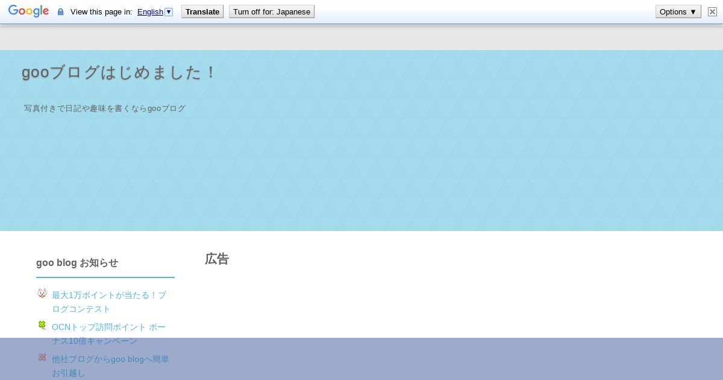Click the goo blog お知らせ heading
Screen dimensions: 723x380
click(x=77, y=262)
